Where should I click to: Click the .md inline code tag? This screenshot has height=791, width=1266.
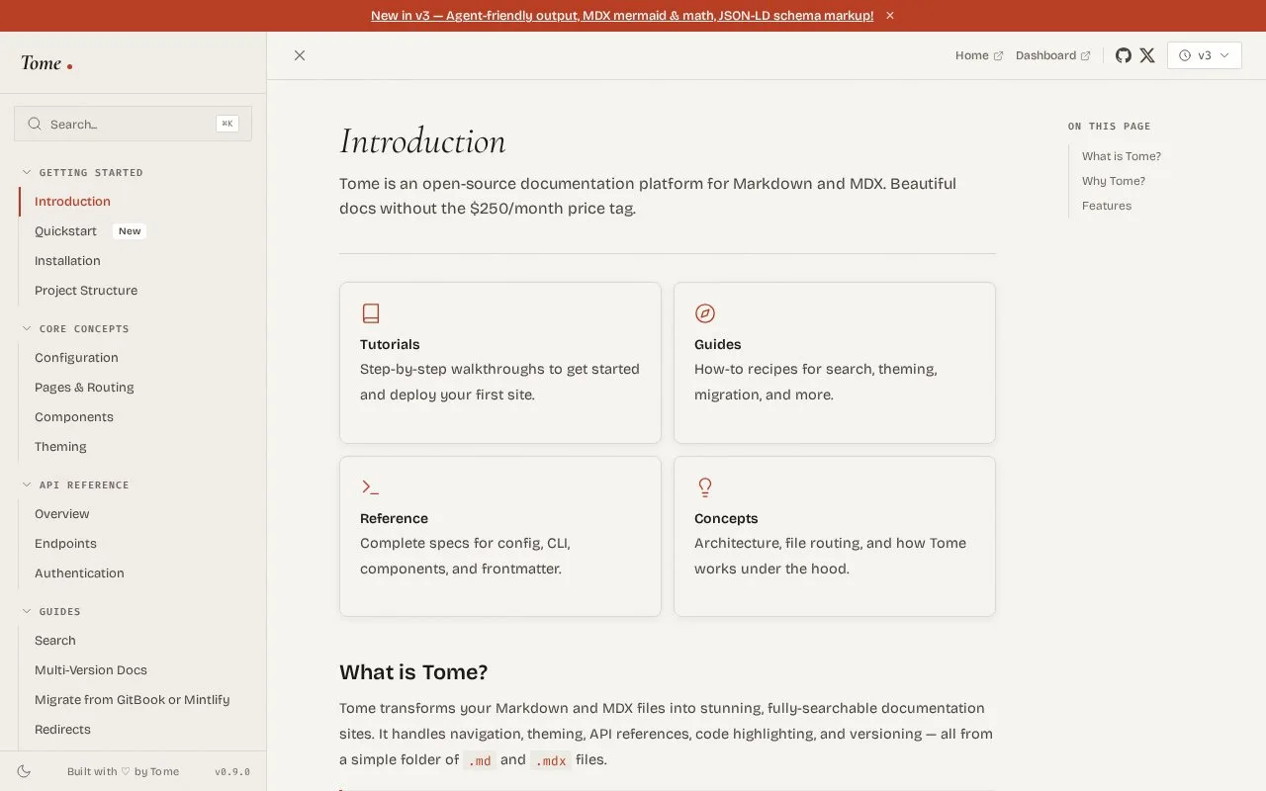tap(480, 760)
